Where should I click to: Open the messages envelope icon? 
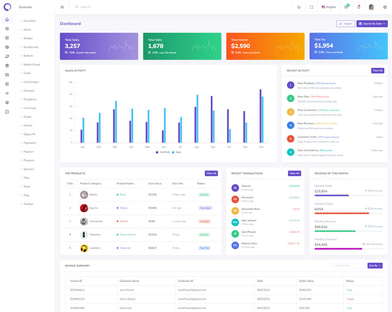pos(346,7)
